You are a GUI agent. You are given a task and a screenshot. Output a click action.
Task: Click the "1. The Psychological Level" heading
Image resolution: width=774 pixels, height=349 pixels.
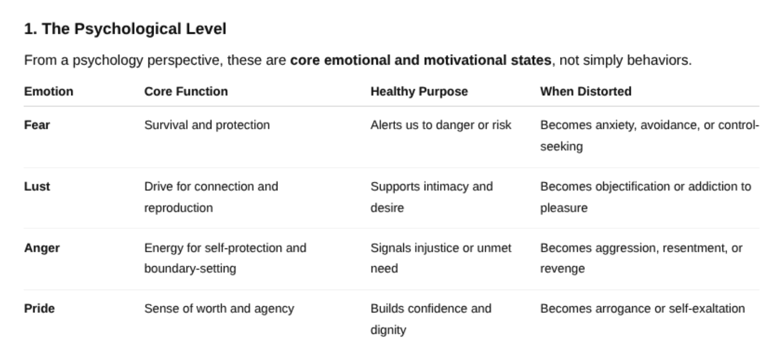point(125,29)
